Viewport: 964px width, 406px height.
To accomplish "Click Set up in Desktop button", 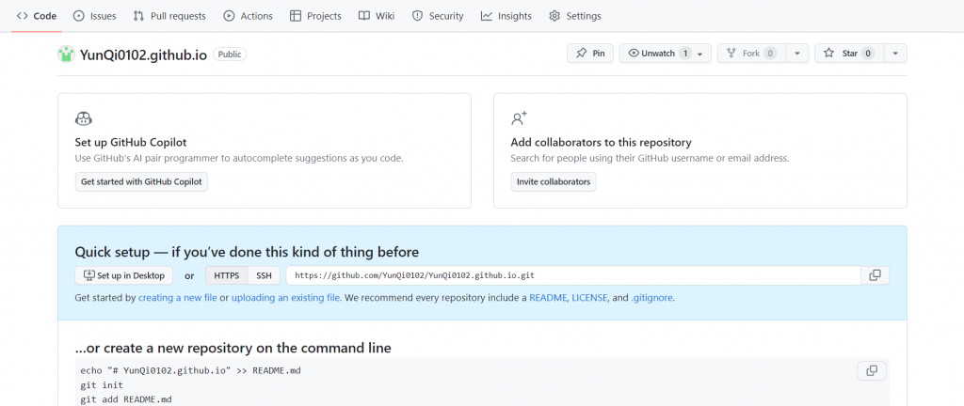I will pos(124,275).
